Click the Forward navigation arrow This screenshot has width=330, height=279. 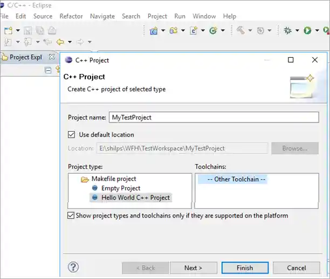(x=80, y=42)
